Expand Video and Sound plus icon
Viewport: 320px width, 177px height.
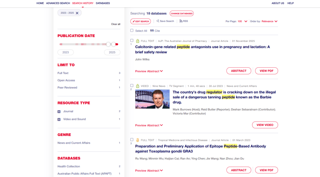(59, 119)
